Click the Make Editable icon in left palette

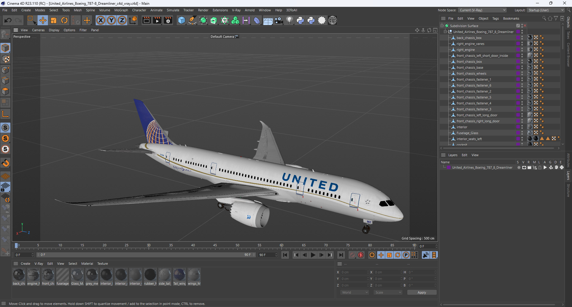(5, 35)
